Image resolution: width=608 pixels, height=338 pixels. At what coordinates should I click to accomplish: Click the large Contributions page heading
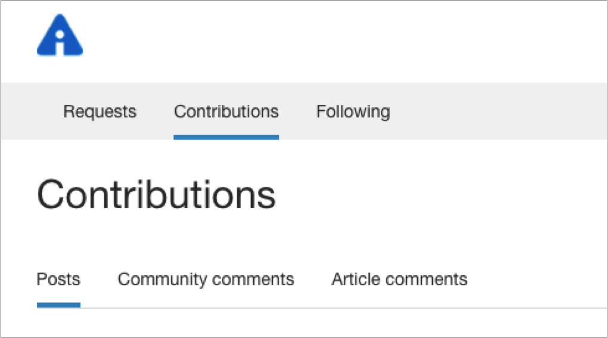156,194
